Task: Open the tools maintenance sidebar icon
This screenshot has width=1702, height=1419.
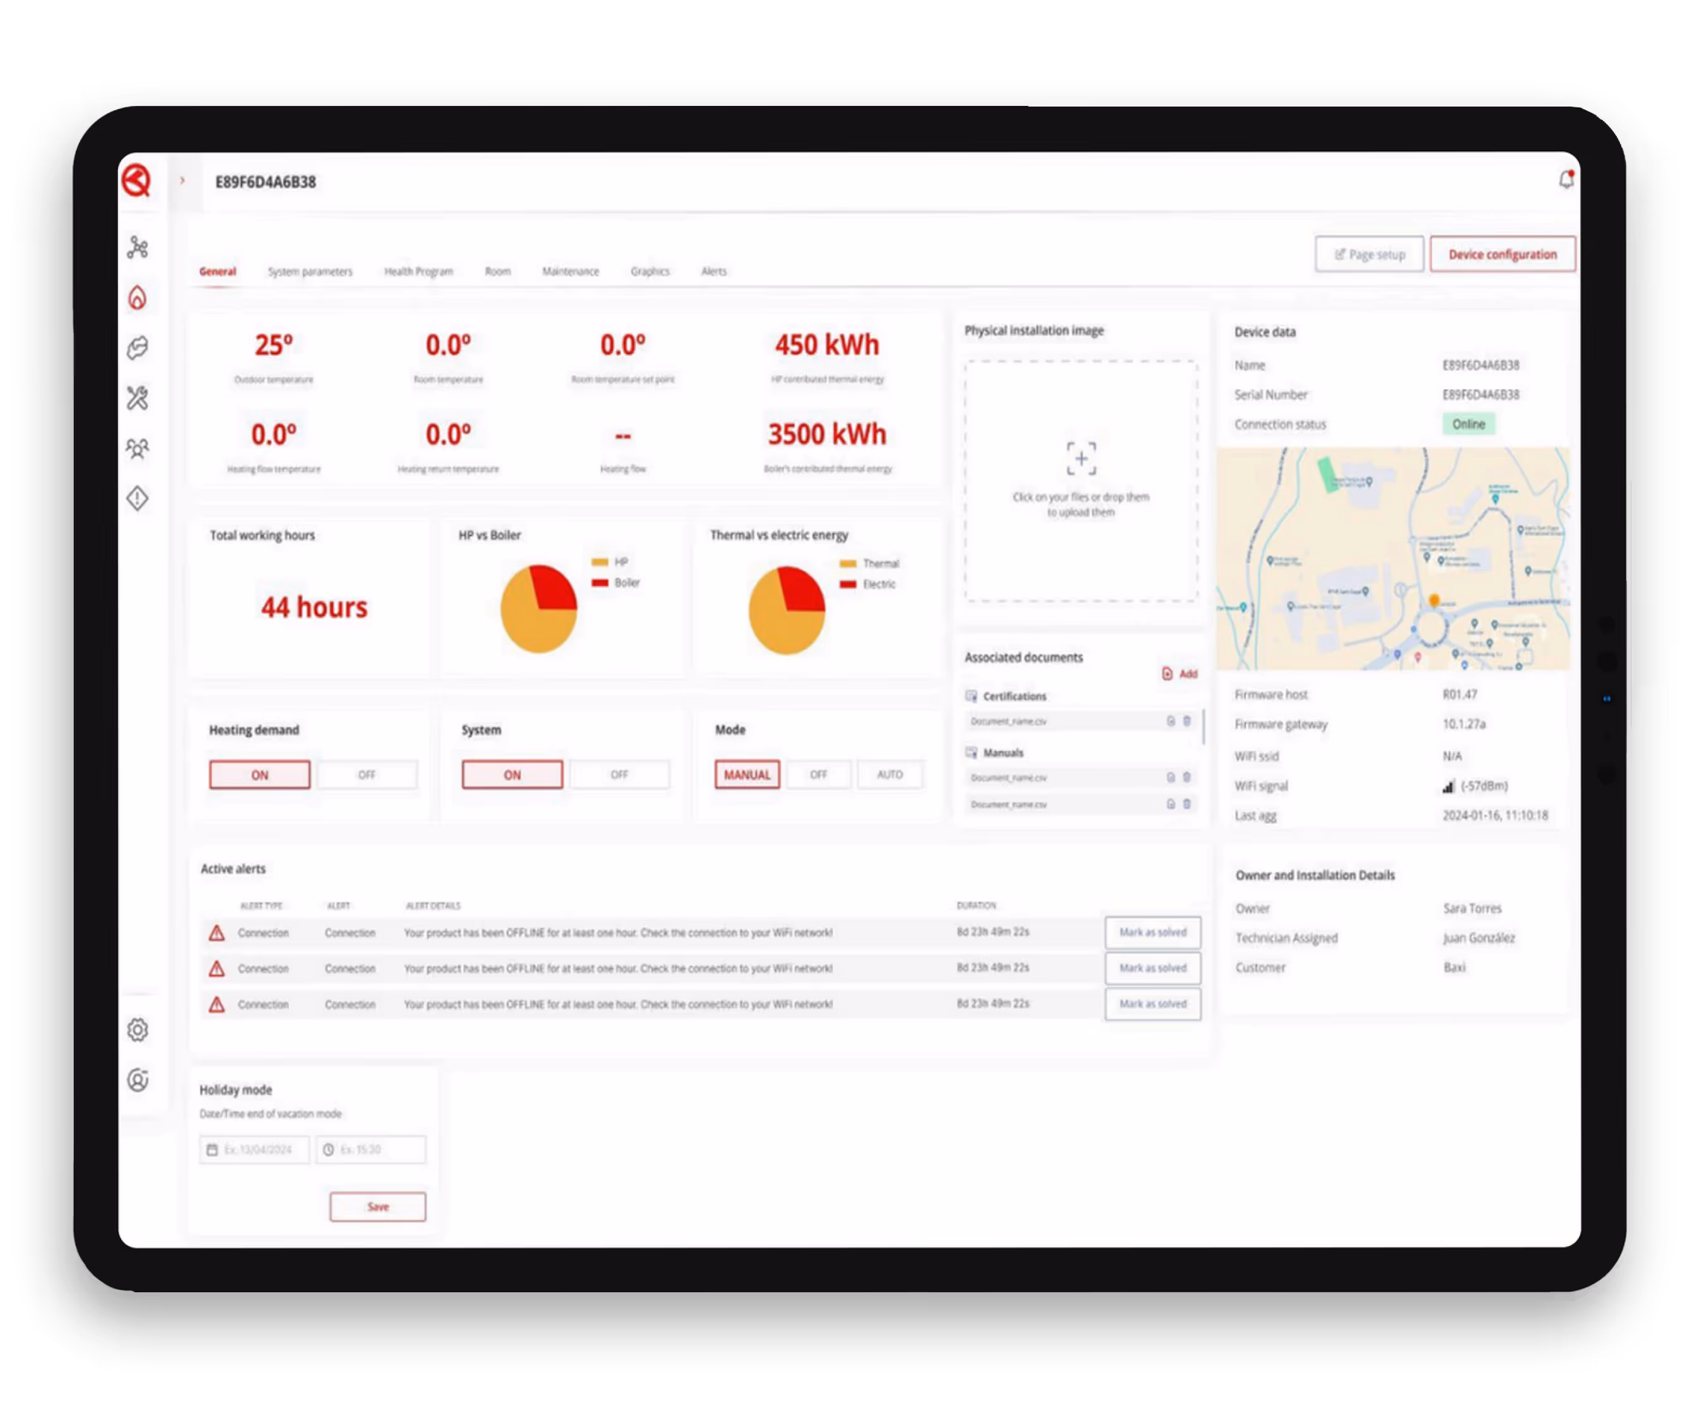Action: (x=138, y=398)
